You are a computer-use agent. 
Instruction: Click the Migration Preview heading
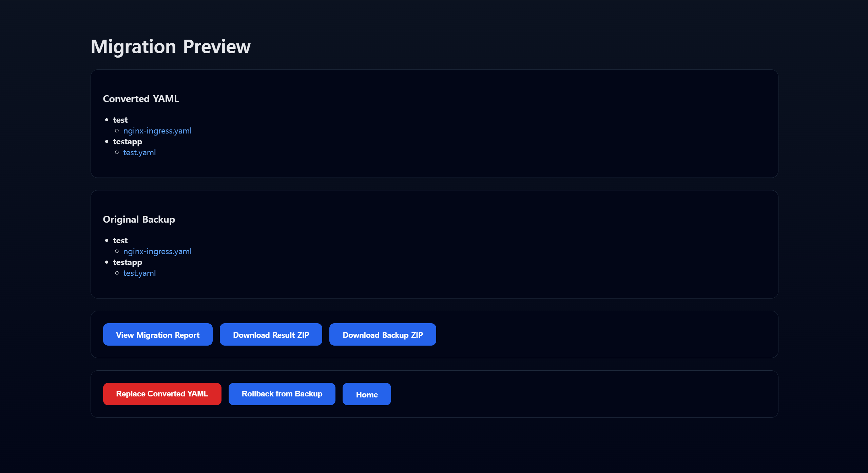(170, 46)
